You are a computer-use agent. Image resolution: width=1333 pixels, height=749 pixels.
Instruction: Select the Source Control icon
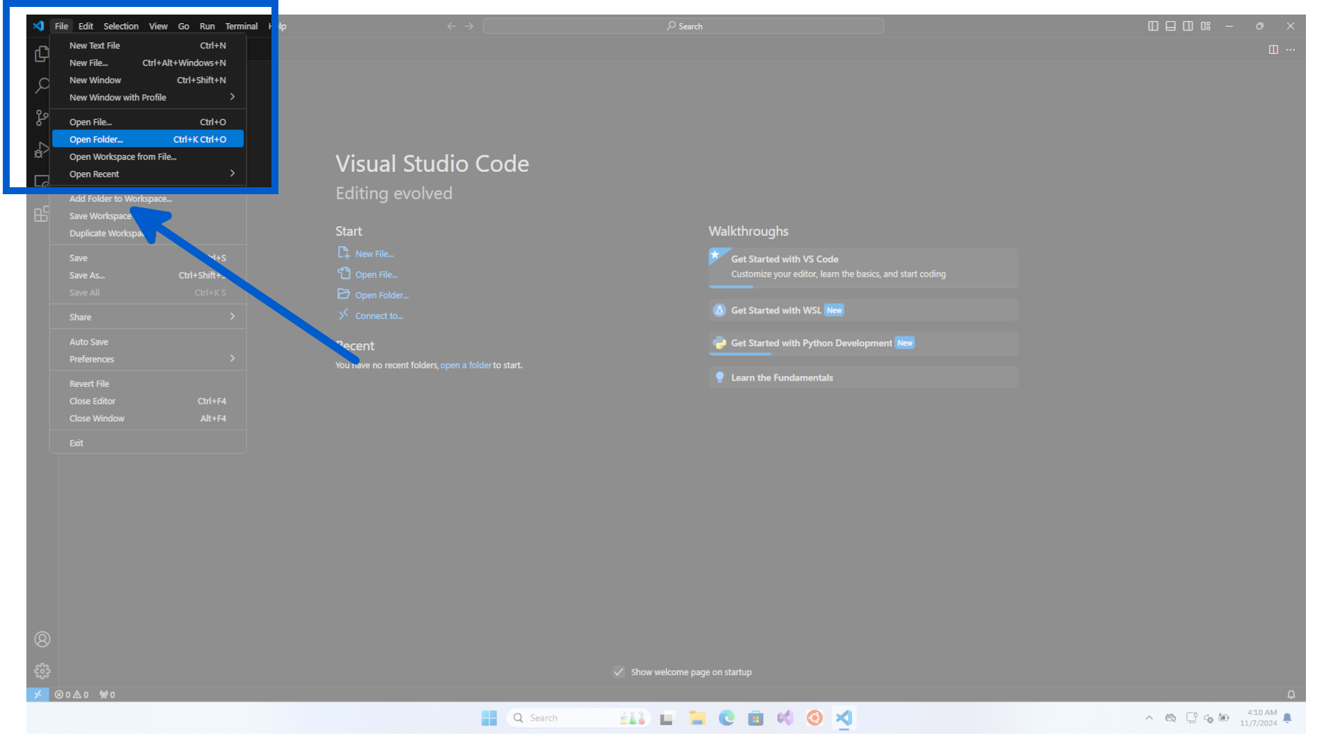(41, 117)
